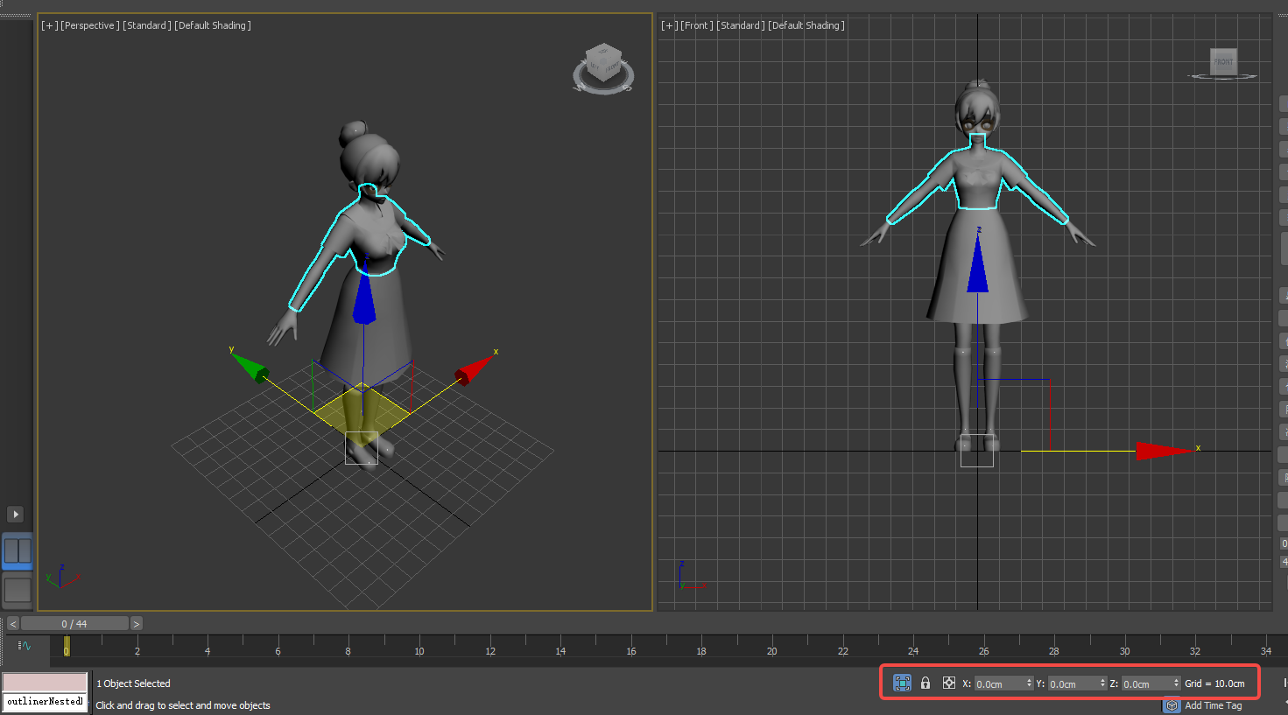This screenshot has width=1288, height=715.
Task: Toggle the Selection Lock padlock icon
Action: coord(926,683)
